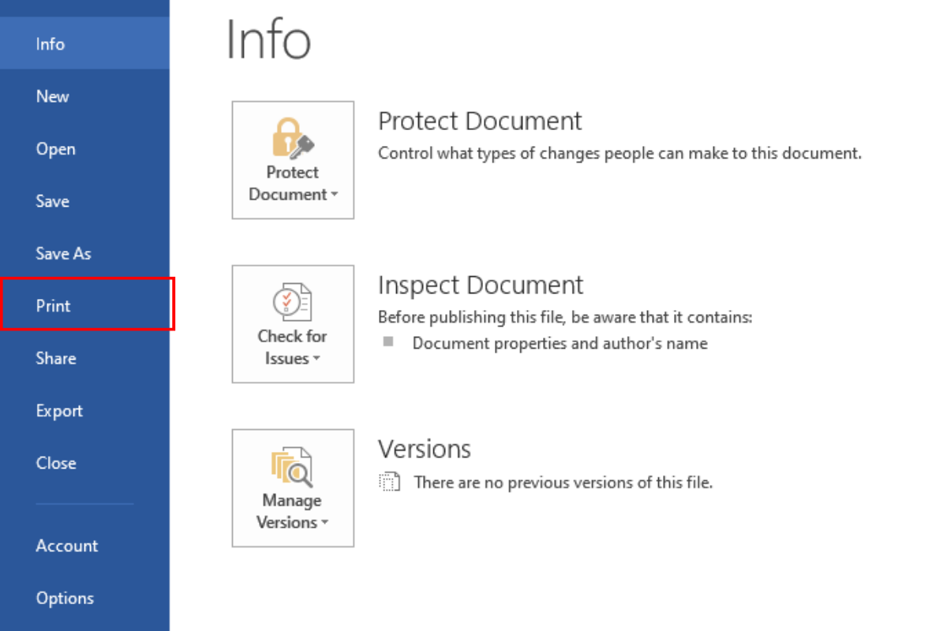Viewport: 947px width, 631px height.
Task: Expand the Manage Versions dropdown arrow
Action: pyautogui.click(x=325, y=523)
